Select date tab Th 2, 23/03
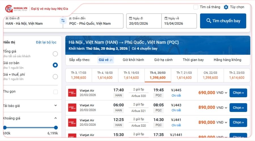 pyautogui.click(x=237, y=75)
